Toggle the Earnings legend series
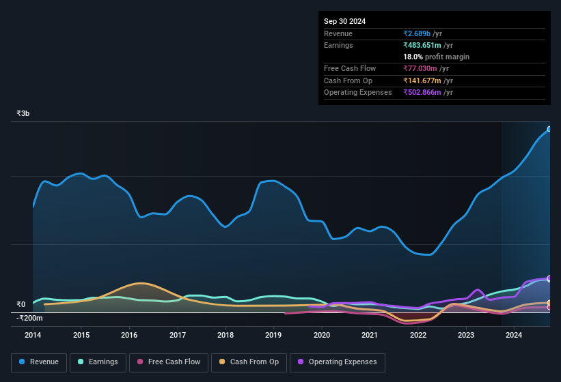Viewport: 561px width, 382px height. [98, 362]
